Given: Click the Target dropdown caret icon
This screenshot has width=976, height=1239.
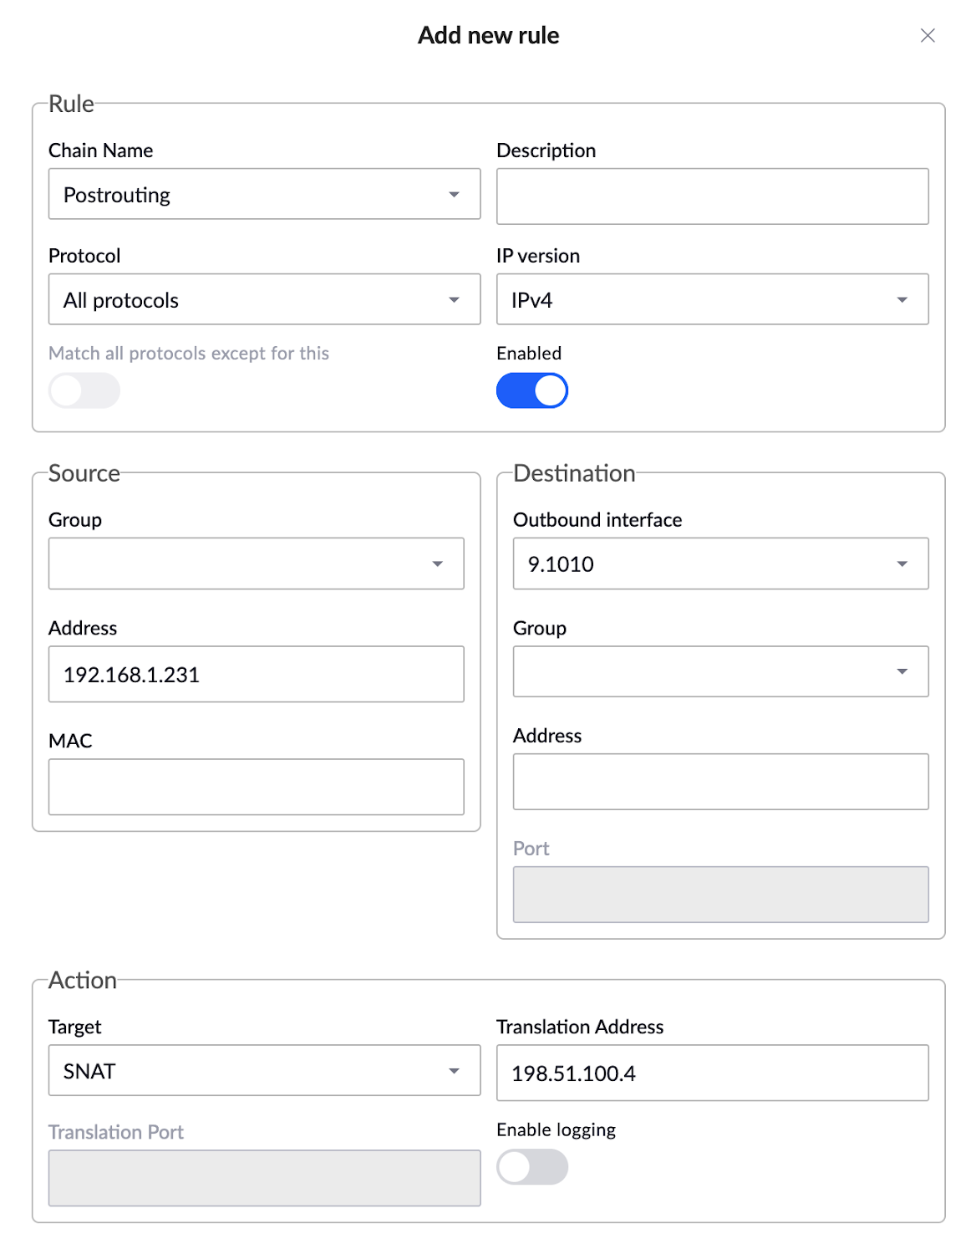Looking at the screenshot, I should coord(454,1070).
